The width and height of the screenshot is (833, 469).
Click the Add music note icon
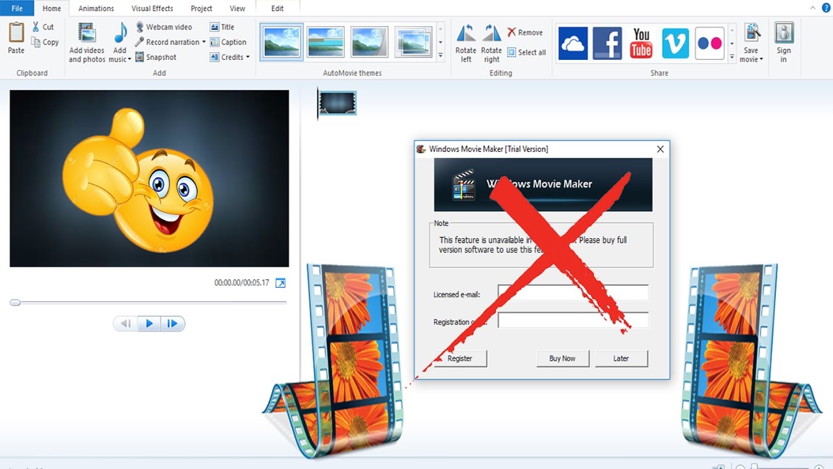coord(120,34)
